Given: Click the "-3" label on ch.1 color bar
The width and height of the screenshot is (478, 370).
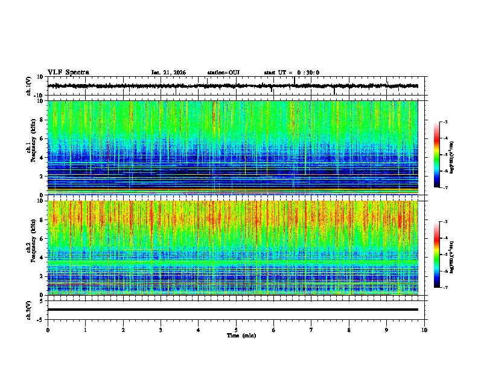Looking at the screenshot, I should tap(445, 122).
